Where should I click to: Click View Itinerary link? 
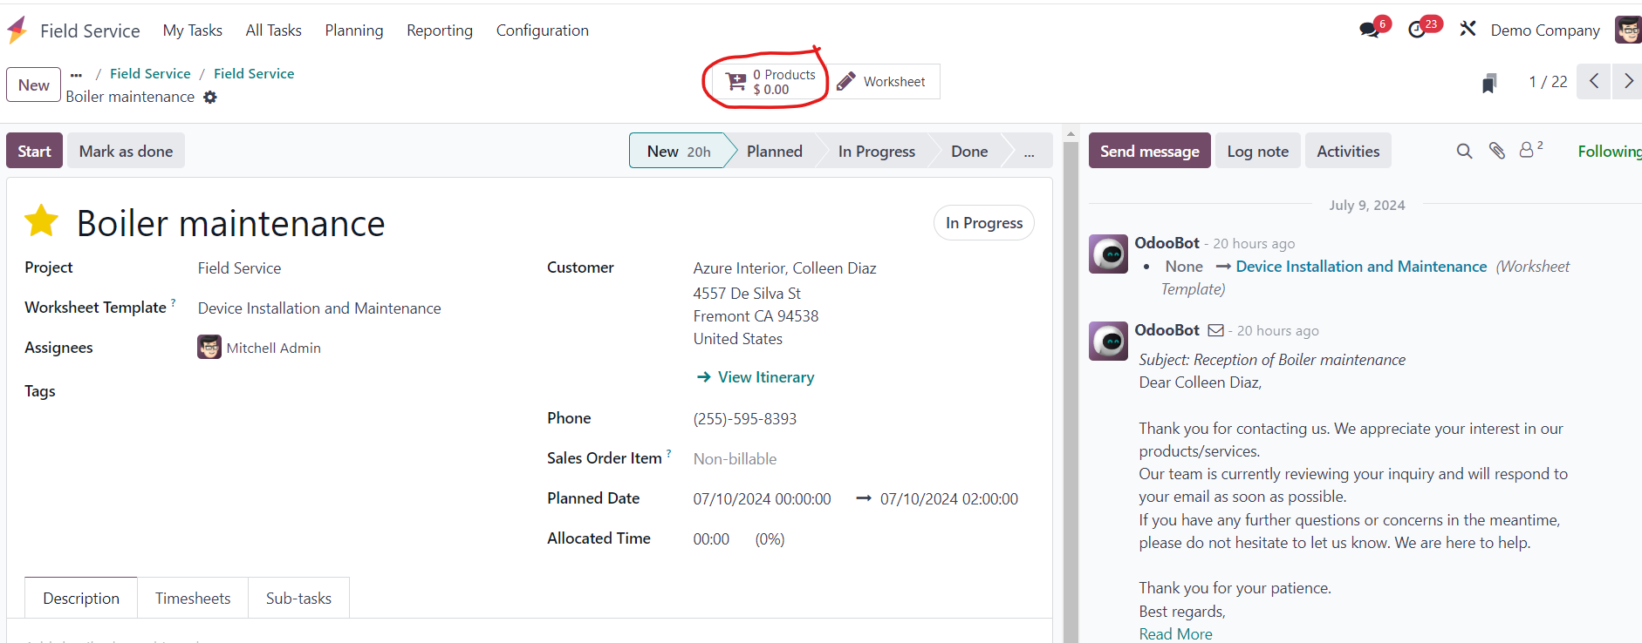click(x=756, y=377)
